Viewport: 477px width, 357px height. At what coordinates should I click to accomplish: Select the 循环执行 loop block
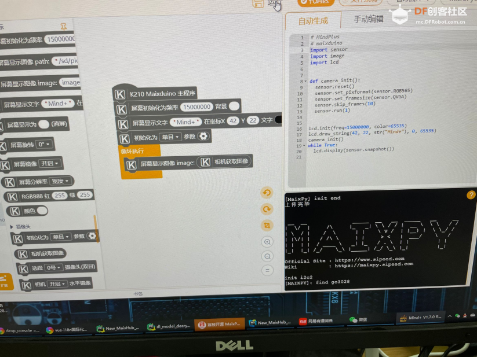pyautogui.click(x=132, y=151)
